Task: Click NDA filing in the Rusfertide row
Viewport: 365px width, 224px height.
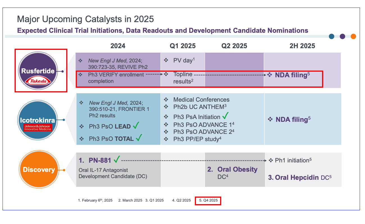Action: 292,75
